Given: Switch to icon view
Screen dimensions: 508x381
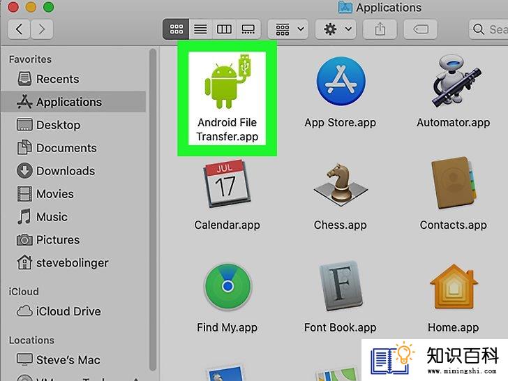Looking at the screenshot, I should click(x=177, y=29).
